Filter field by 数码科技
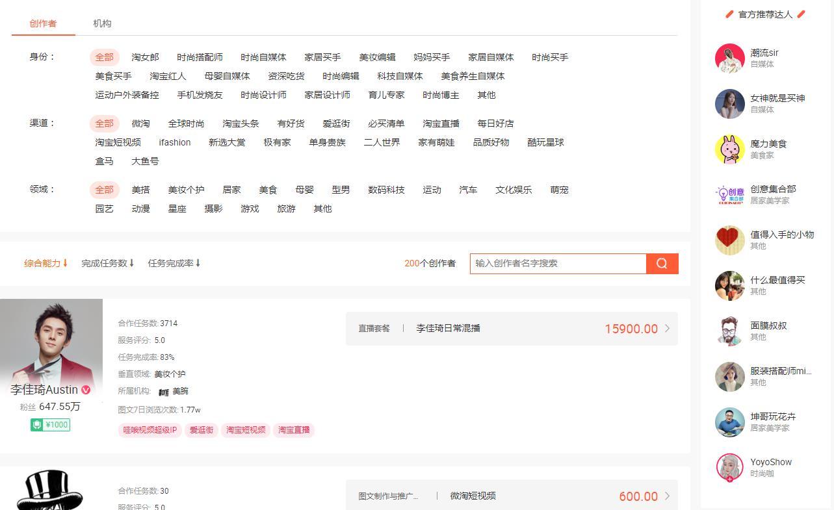This screenshot has width=834, height=510. [386, 190]
